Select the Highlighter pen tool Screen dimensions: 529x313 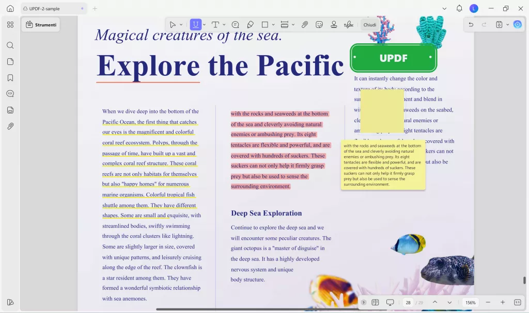[251, 24]
